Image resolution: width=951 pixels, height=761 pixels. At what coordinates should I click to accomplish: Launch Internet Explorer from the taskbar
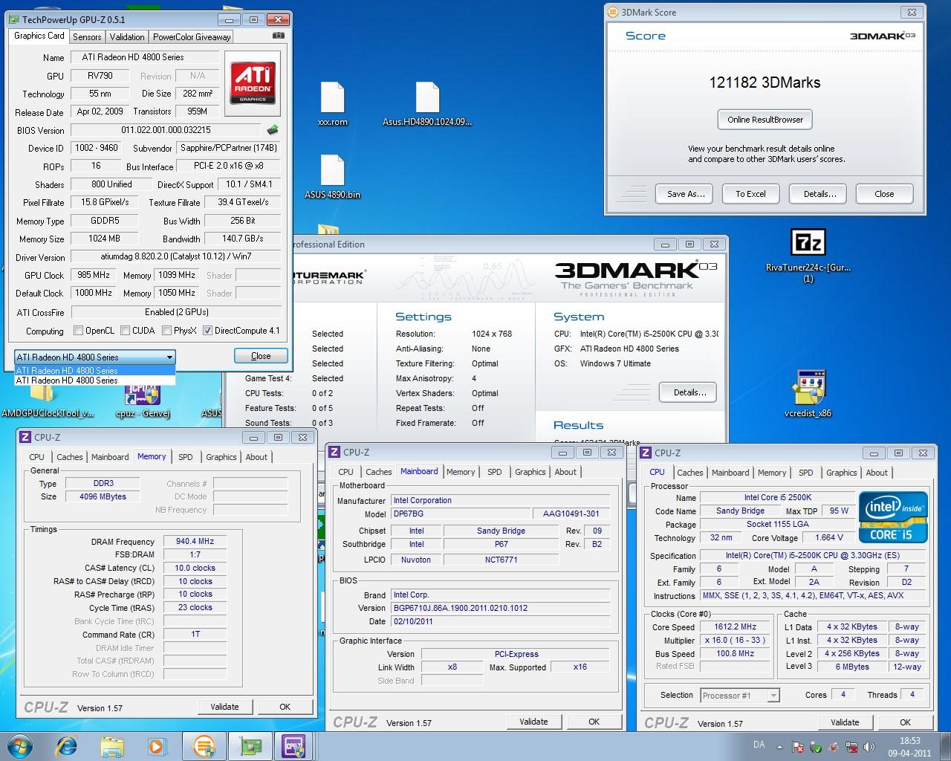(x=68, y=745)
